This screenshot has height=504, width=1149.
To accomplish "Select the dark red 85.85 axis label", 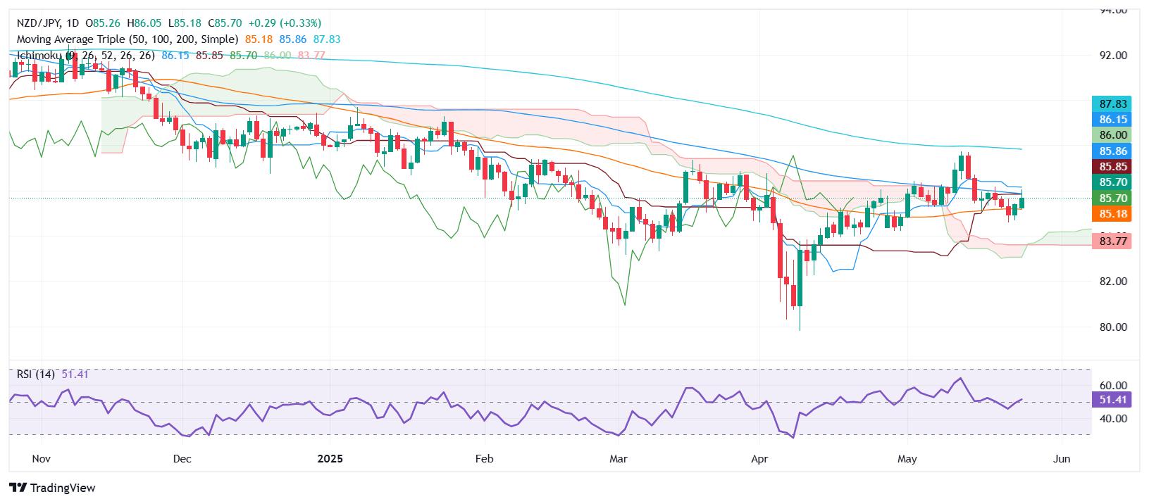I will (1111, 167).
